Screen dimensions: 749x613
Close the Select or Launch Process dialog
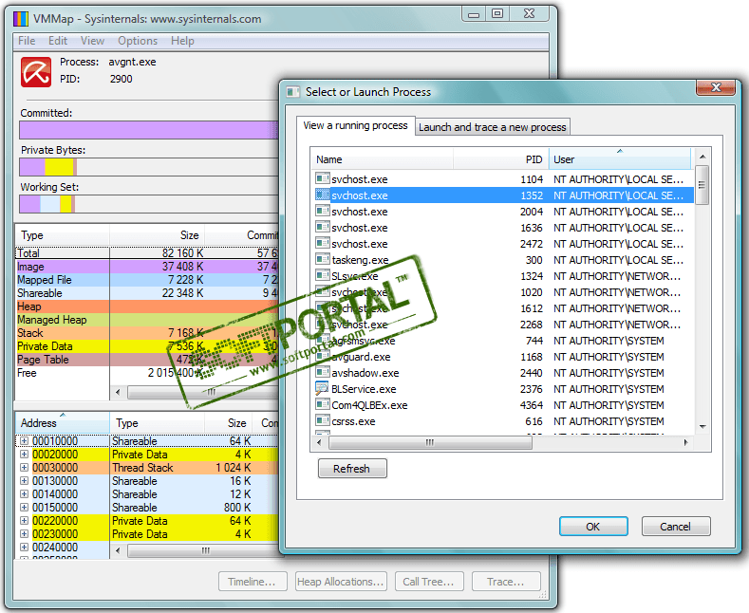pos(716,87)
